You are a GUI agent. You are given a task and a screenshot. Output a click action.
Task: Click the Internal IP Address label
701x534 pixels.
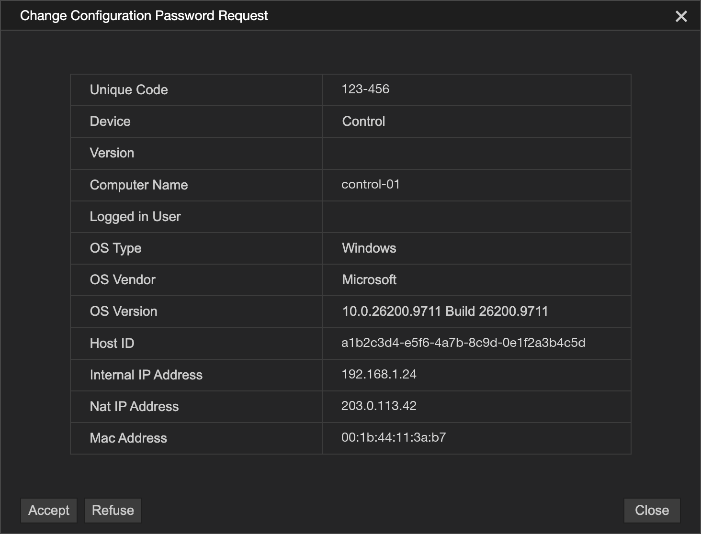tap(146, 375)
